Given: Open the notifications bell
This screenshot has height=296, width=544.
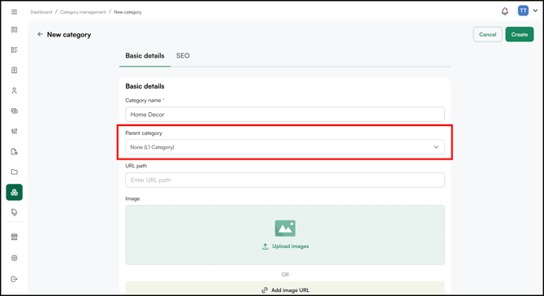Looking at the screenshot, I should (505, 11).
